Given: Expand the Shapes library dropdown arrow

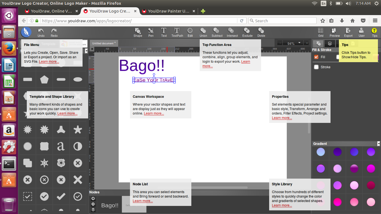Looking at the screenshot, I should point(86,51).
